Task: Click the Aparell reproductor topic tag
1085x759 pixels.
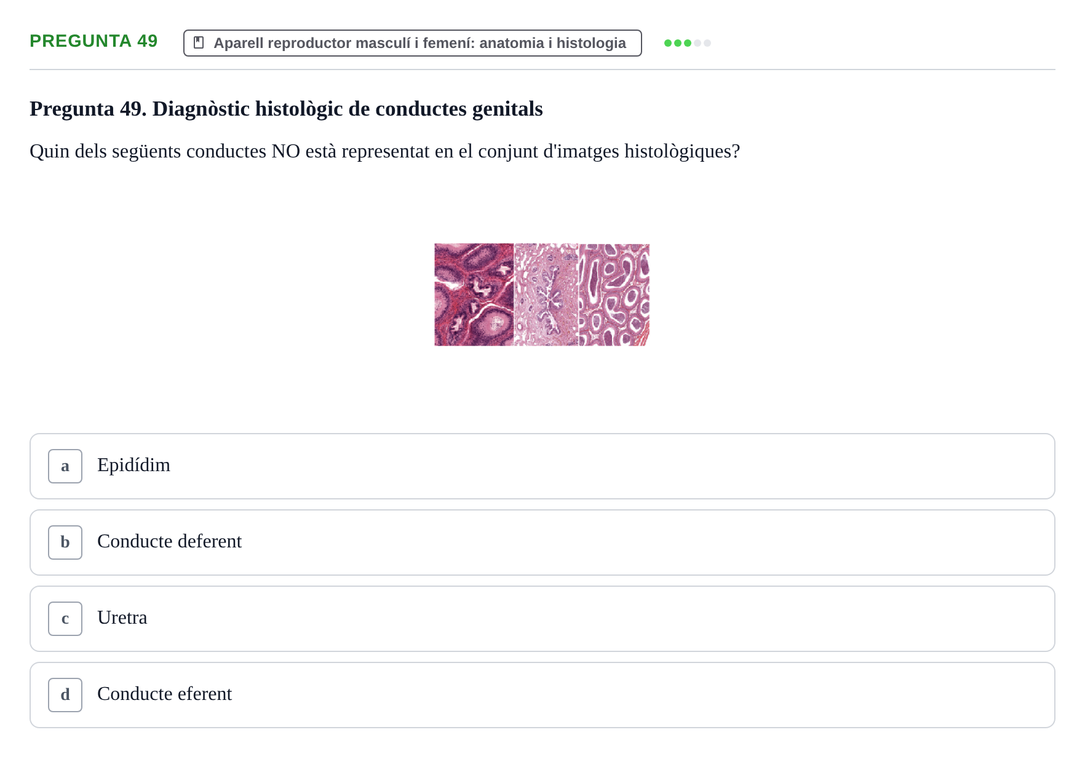Action: pos(413,43)
